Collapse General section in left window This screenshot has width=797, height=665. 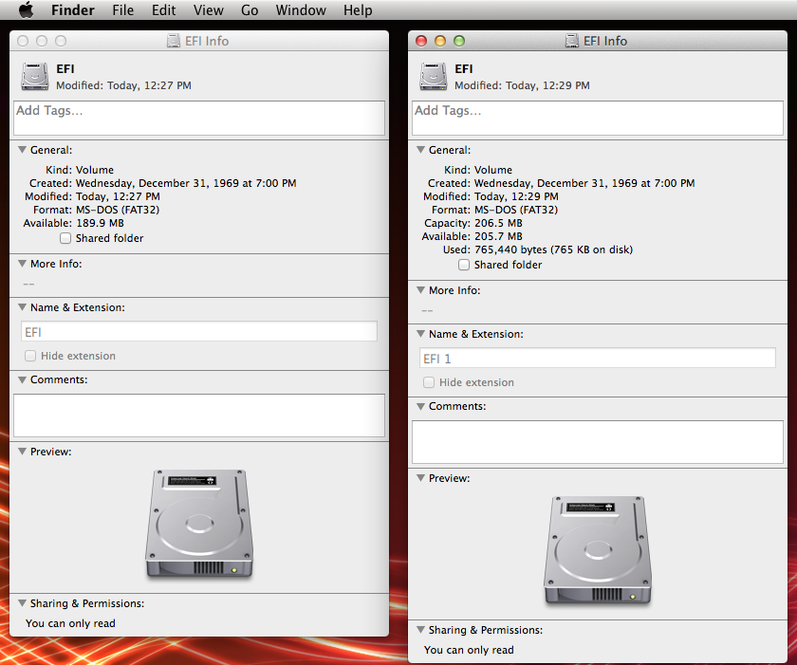23,150
